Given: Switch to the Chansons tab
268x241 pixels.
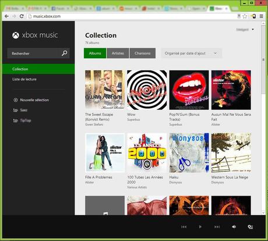Looking at the screenshot, I should [143, 53].
